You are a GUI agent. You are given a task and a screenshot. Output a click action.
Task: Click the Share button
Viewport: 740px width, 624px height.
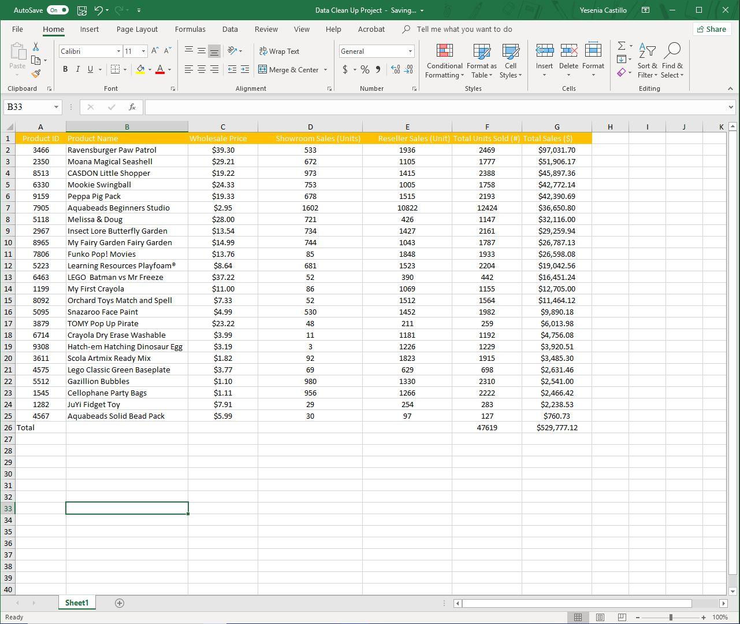pos(711,29)
